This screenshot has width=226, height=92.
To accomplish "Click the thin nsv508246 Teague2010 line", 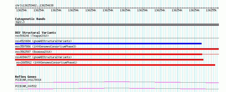I will 117,38.
